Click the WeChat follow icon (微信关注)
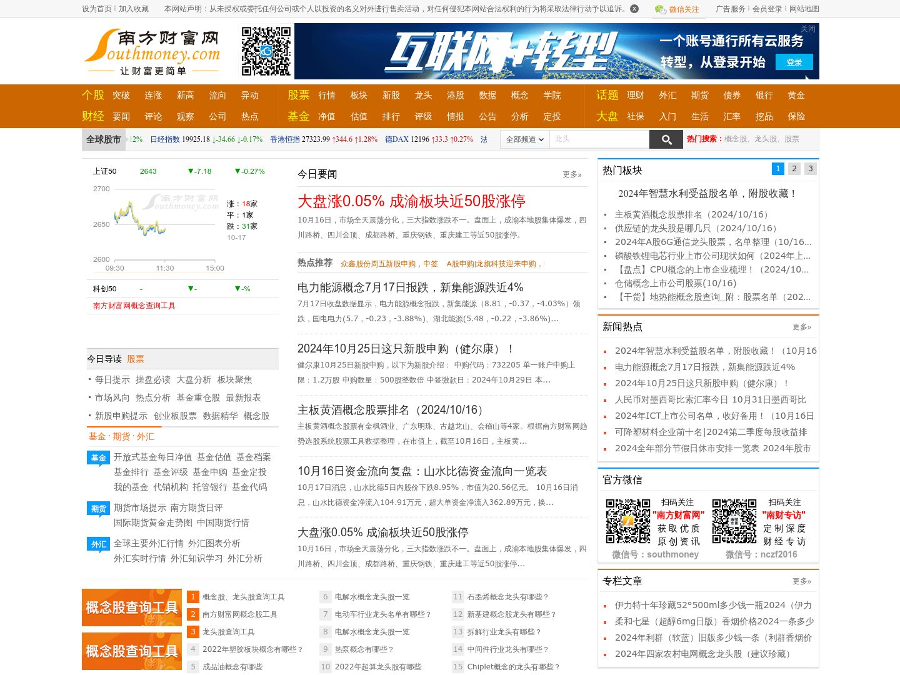The width and height of the screenshot is (900, 675). (x=661, y=9)
